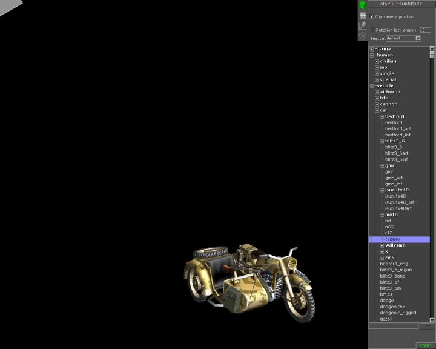Click the entity search text field
The height and width of the screenshot is (349, 436).
pyautogui.click(x=394, y=326)
